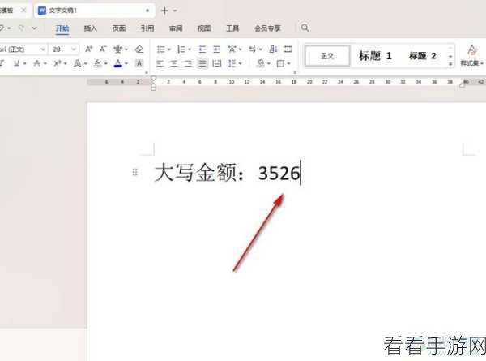The width and height of the screenshot is (486, 361).
Task: Apply distributed alignment
Action: click(x=216, y=63)
